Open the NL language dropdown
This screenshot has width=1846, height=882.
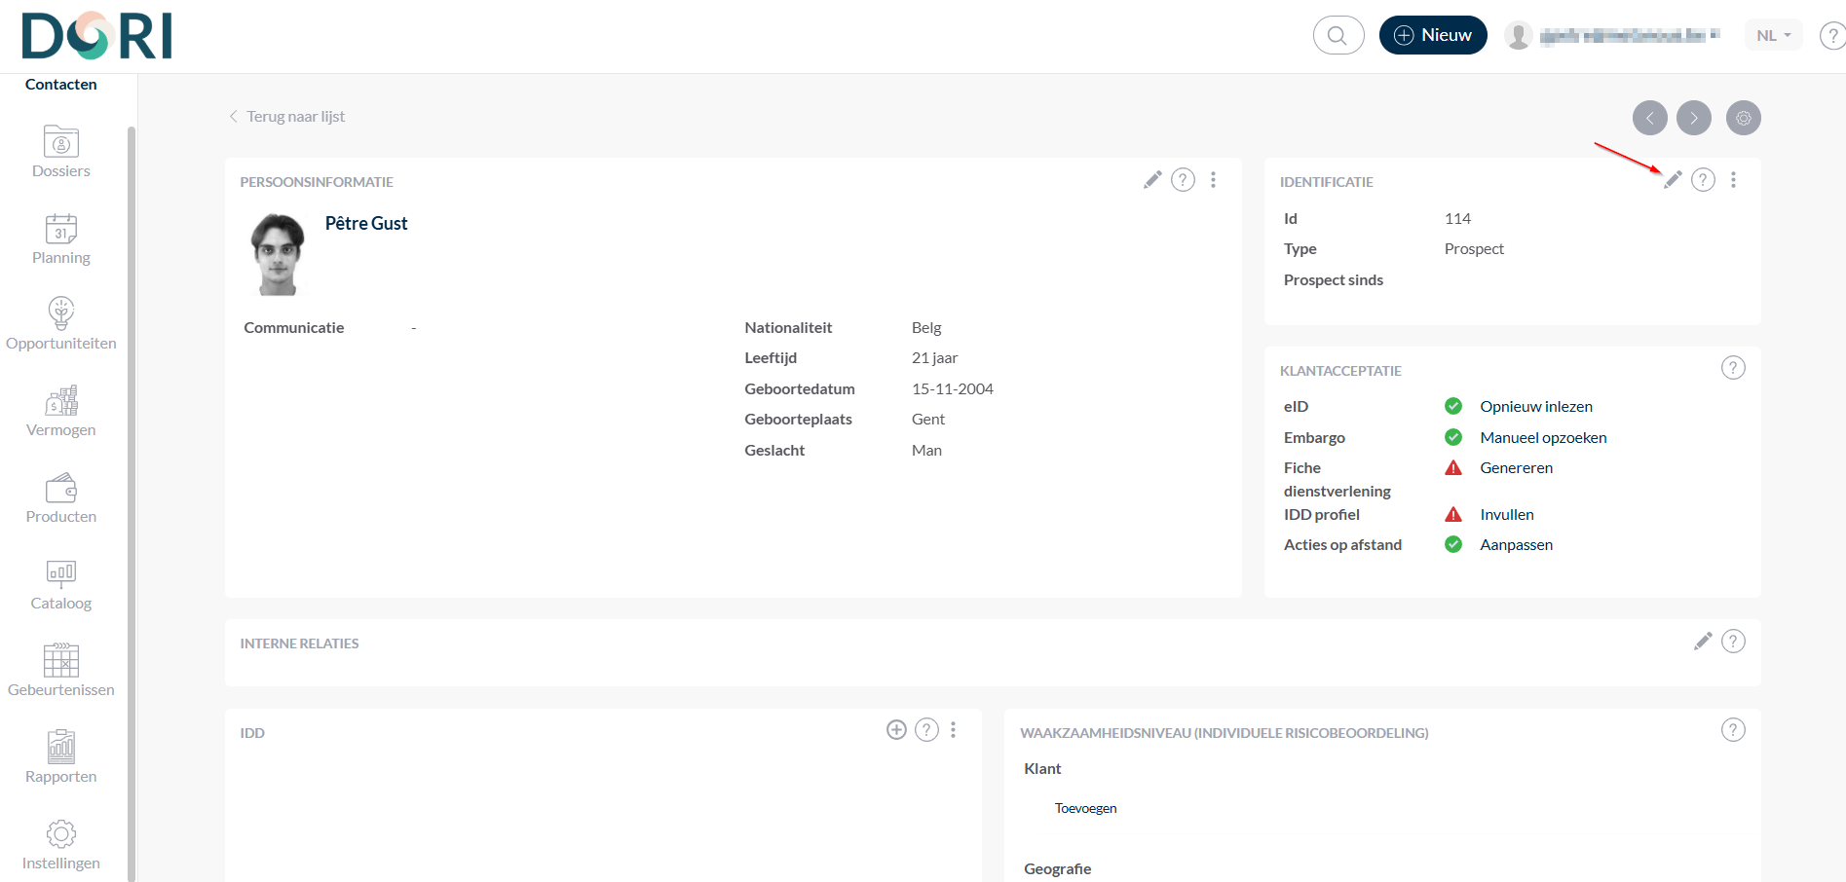(1773, 35)
